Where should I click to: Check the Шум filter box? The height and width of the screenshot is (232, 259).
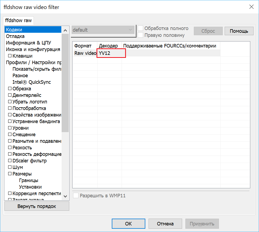click(x=10, y=167)
